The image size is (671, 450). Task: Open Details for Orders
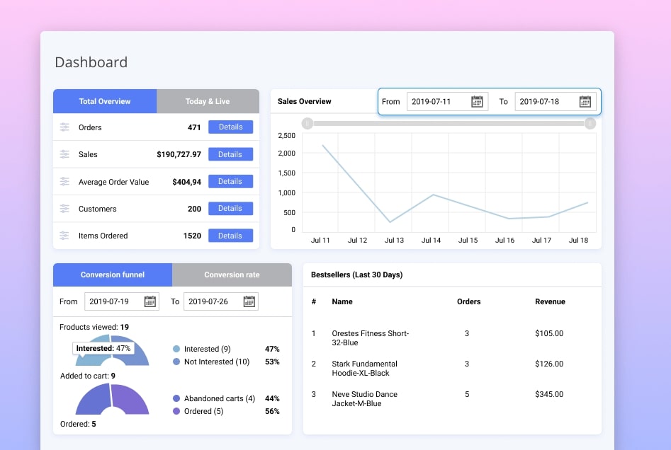(x=230, y=127)
